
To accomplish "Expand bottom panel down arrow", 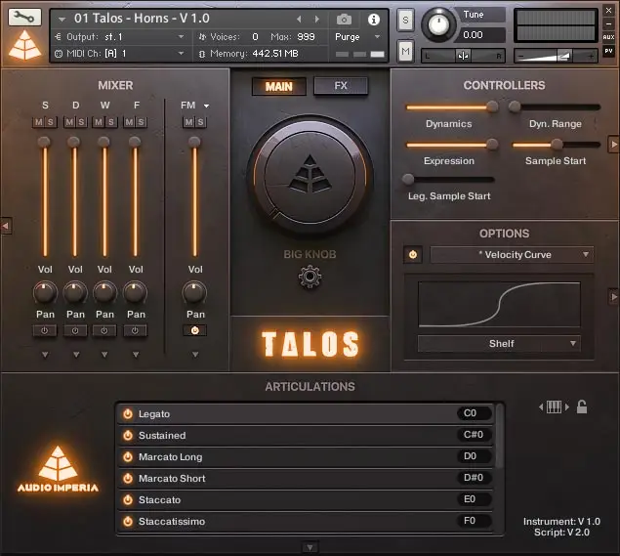I will pos(310,547).
